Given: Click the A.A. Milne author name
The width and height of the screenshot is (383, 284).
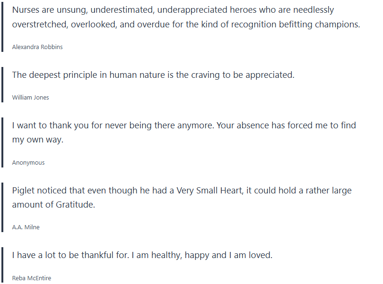Looking at the screenshot, I should 26,227.
